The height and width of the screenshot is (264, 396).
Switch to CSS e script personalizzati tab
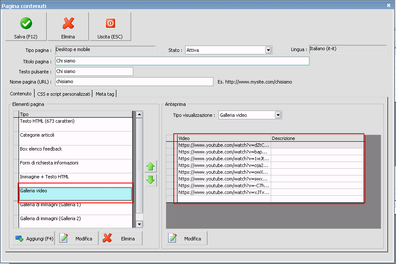coord(63,94)
